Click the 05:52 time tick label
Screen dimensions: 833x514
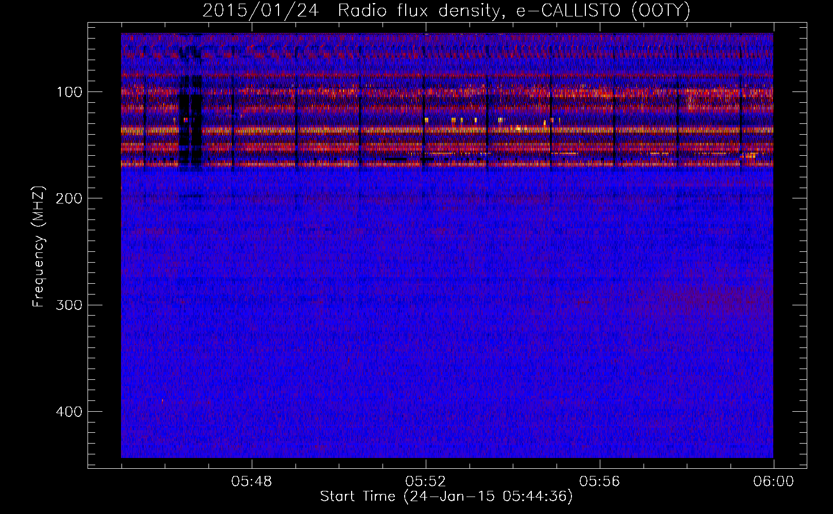pyautogui.click(x=426, y=482)
